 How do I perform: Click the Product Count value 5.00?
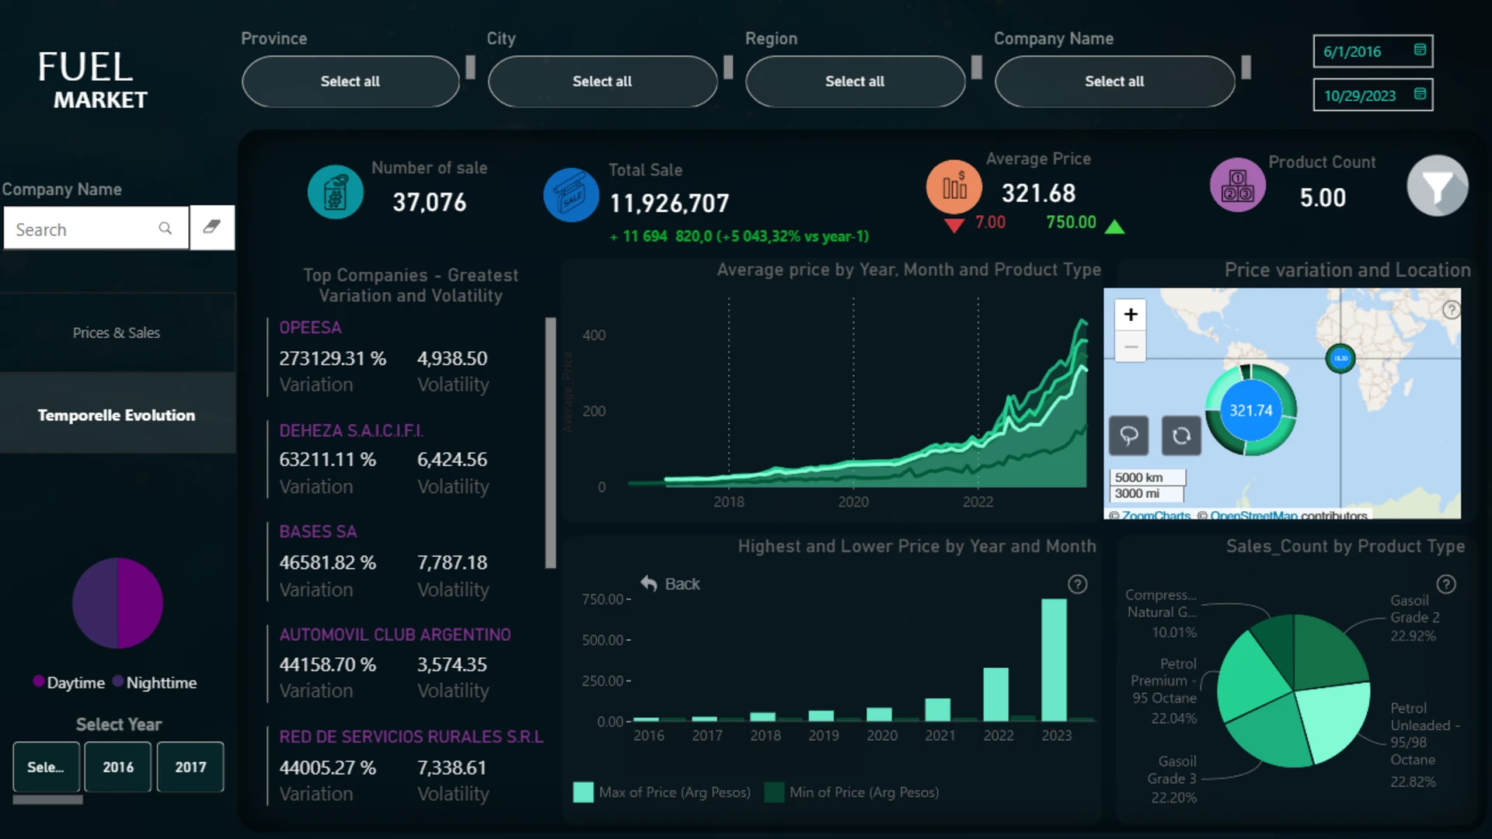click(1323, 198)
